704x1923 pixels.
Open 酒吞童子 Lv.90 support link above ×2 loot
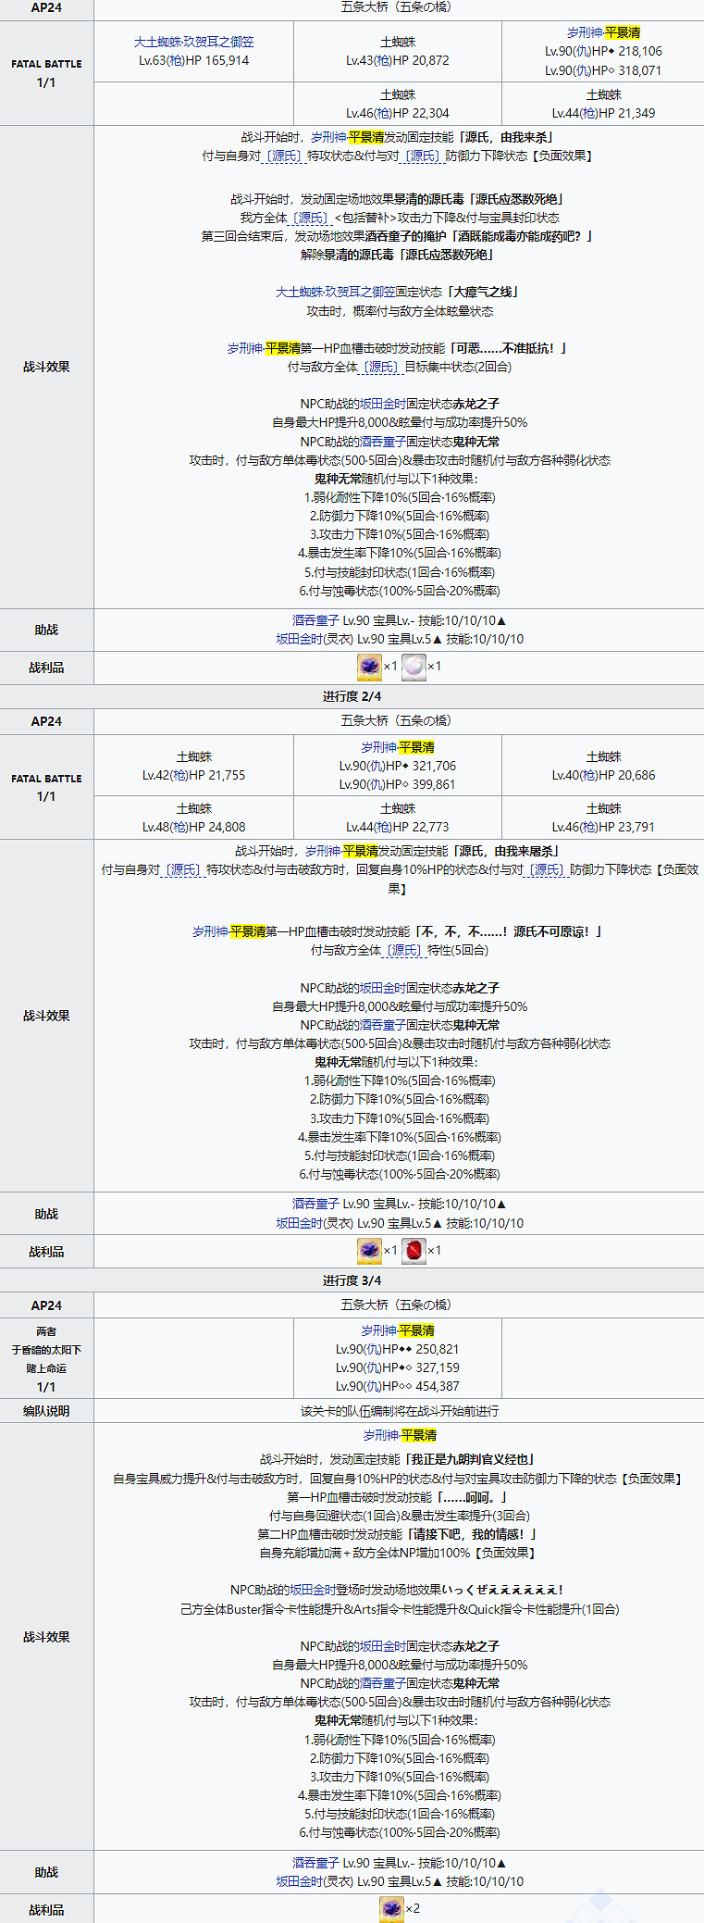pos(315,1863)
